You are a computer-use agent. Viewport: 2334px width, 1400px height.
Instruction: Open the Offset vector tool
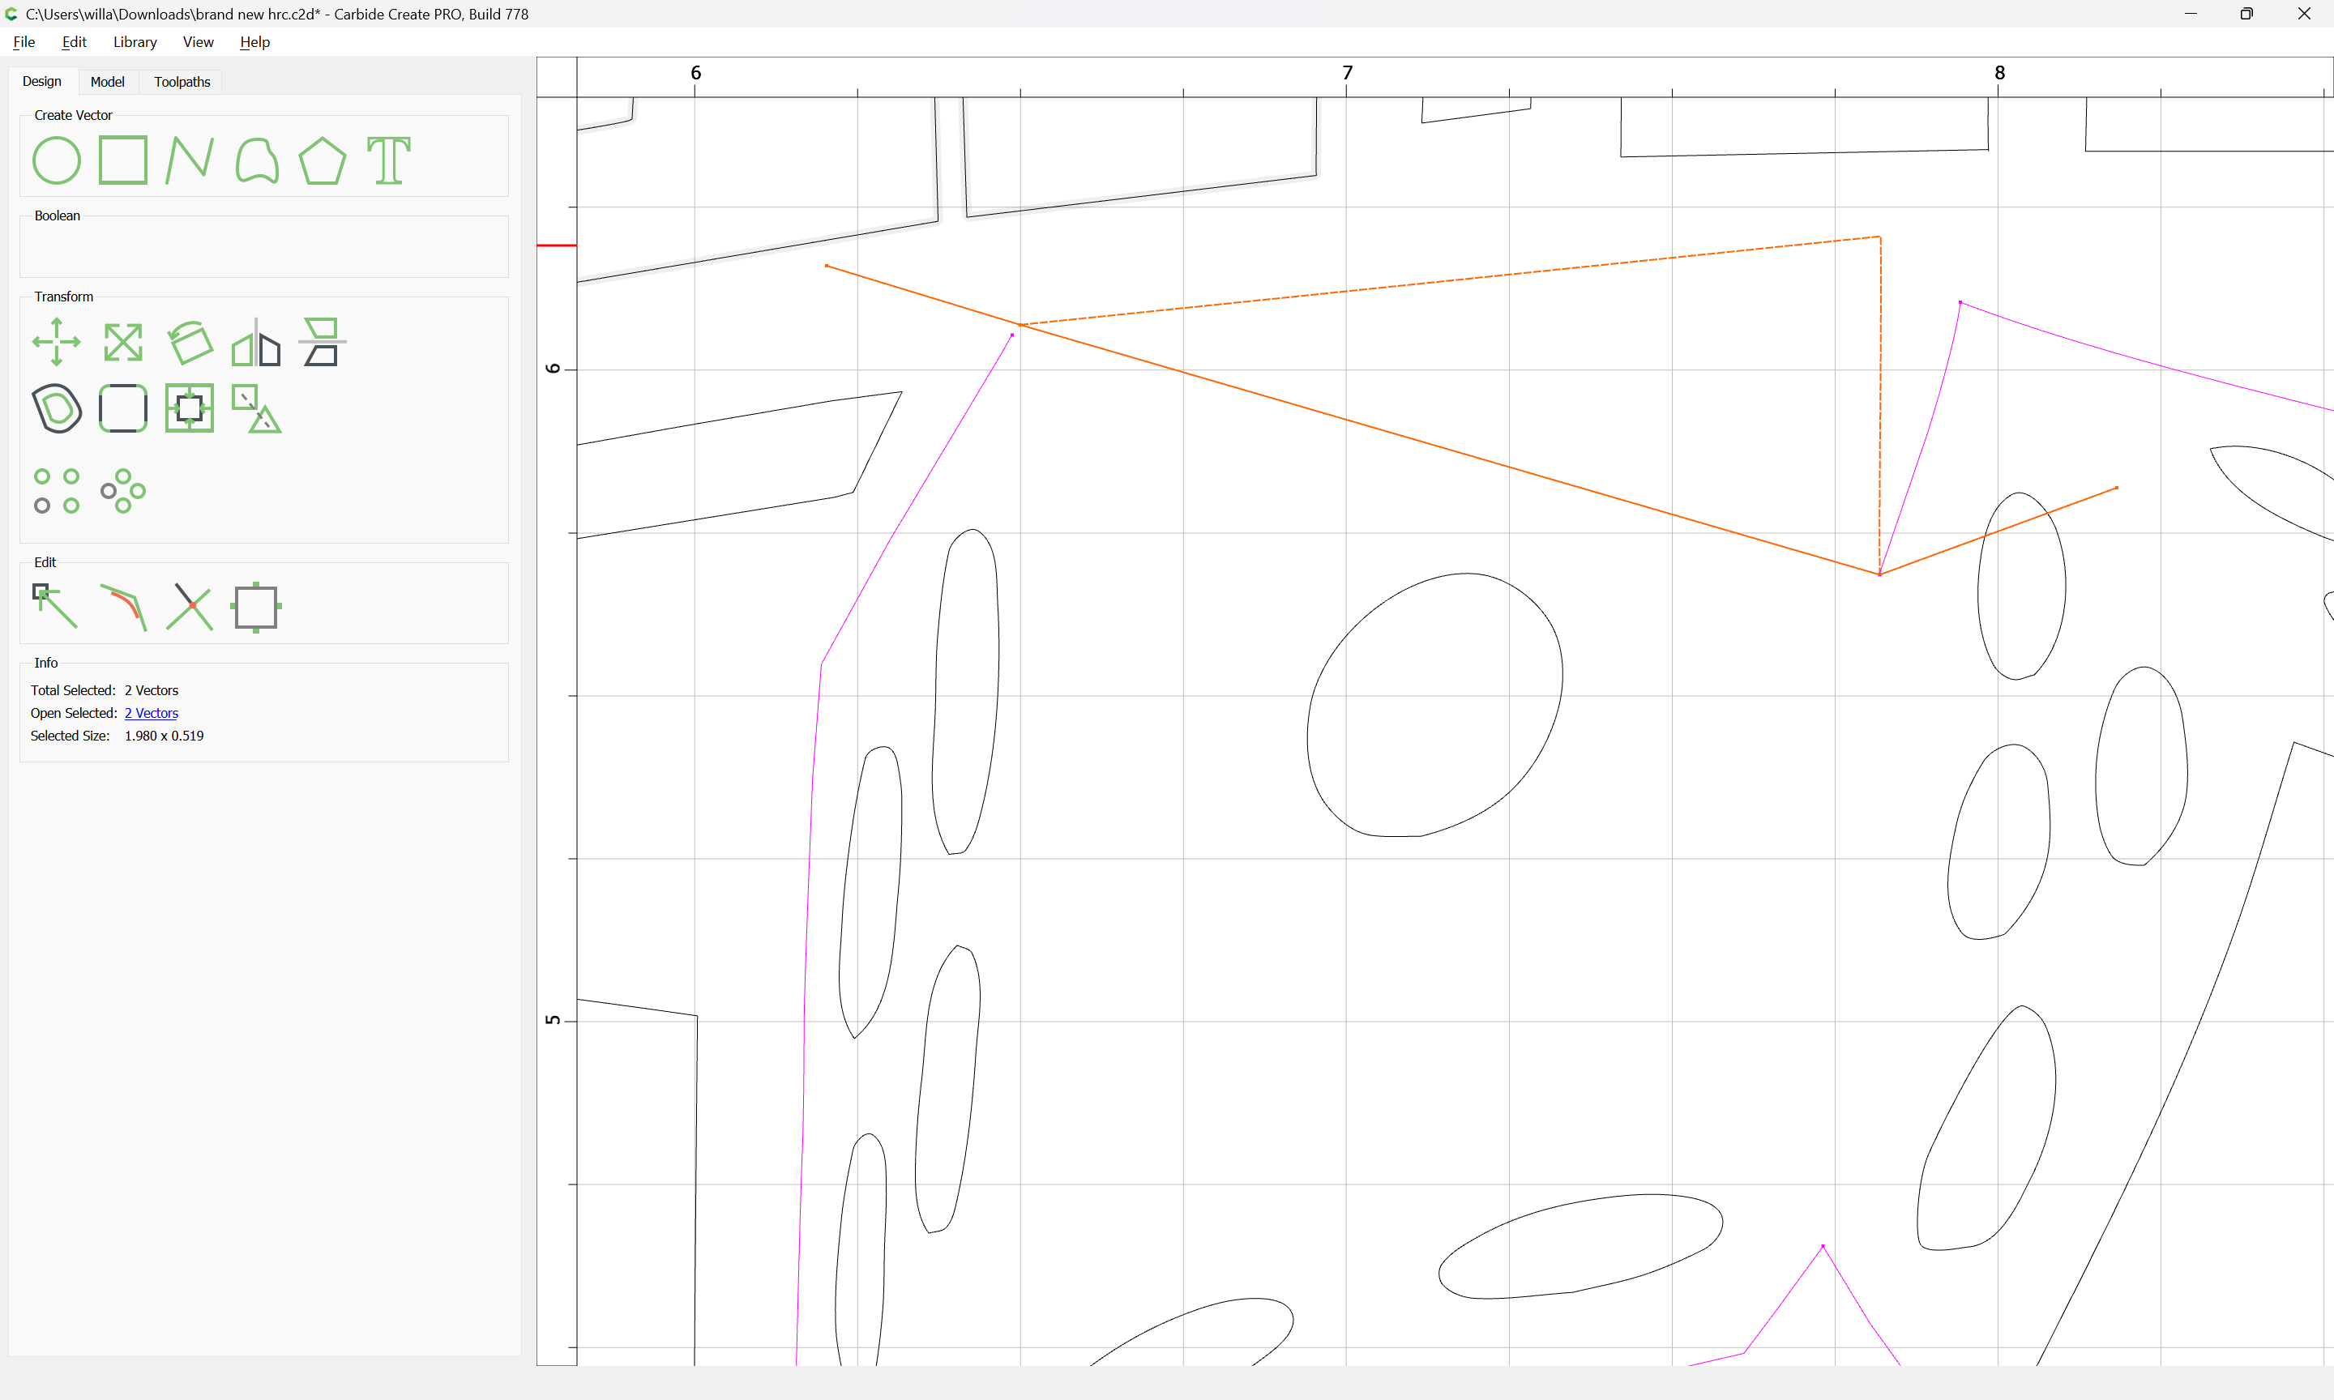(x=57, y=408)
